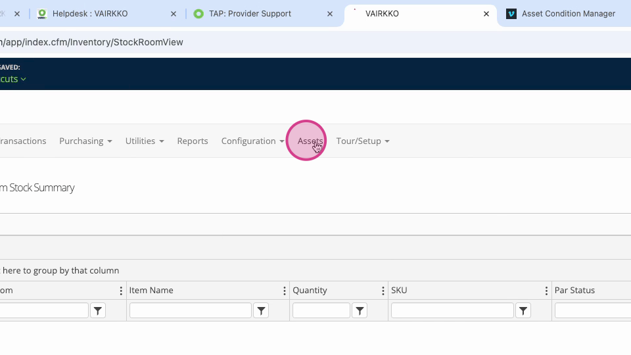Image resolution: width=631 pixels, height=355 pixels.
Task: Click the group-by-column drop area text
Action: click(60, 270)
